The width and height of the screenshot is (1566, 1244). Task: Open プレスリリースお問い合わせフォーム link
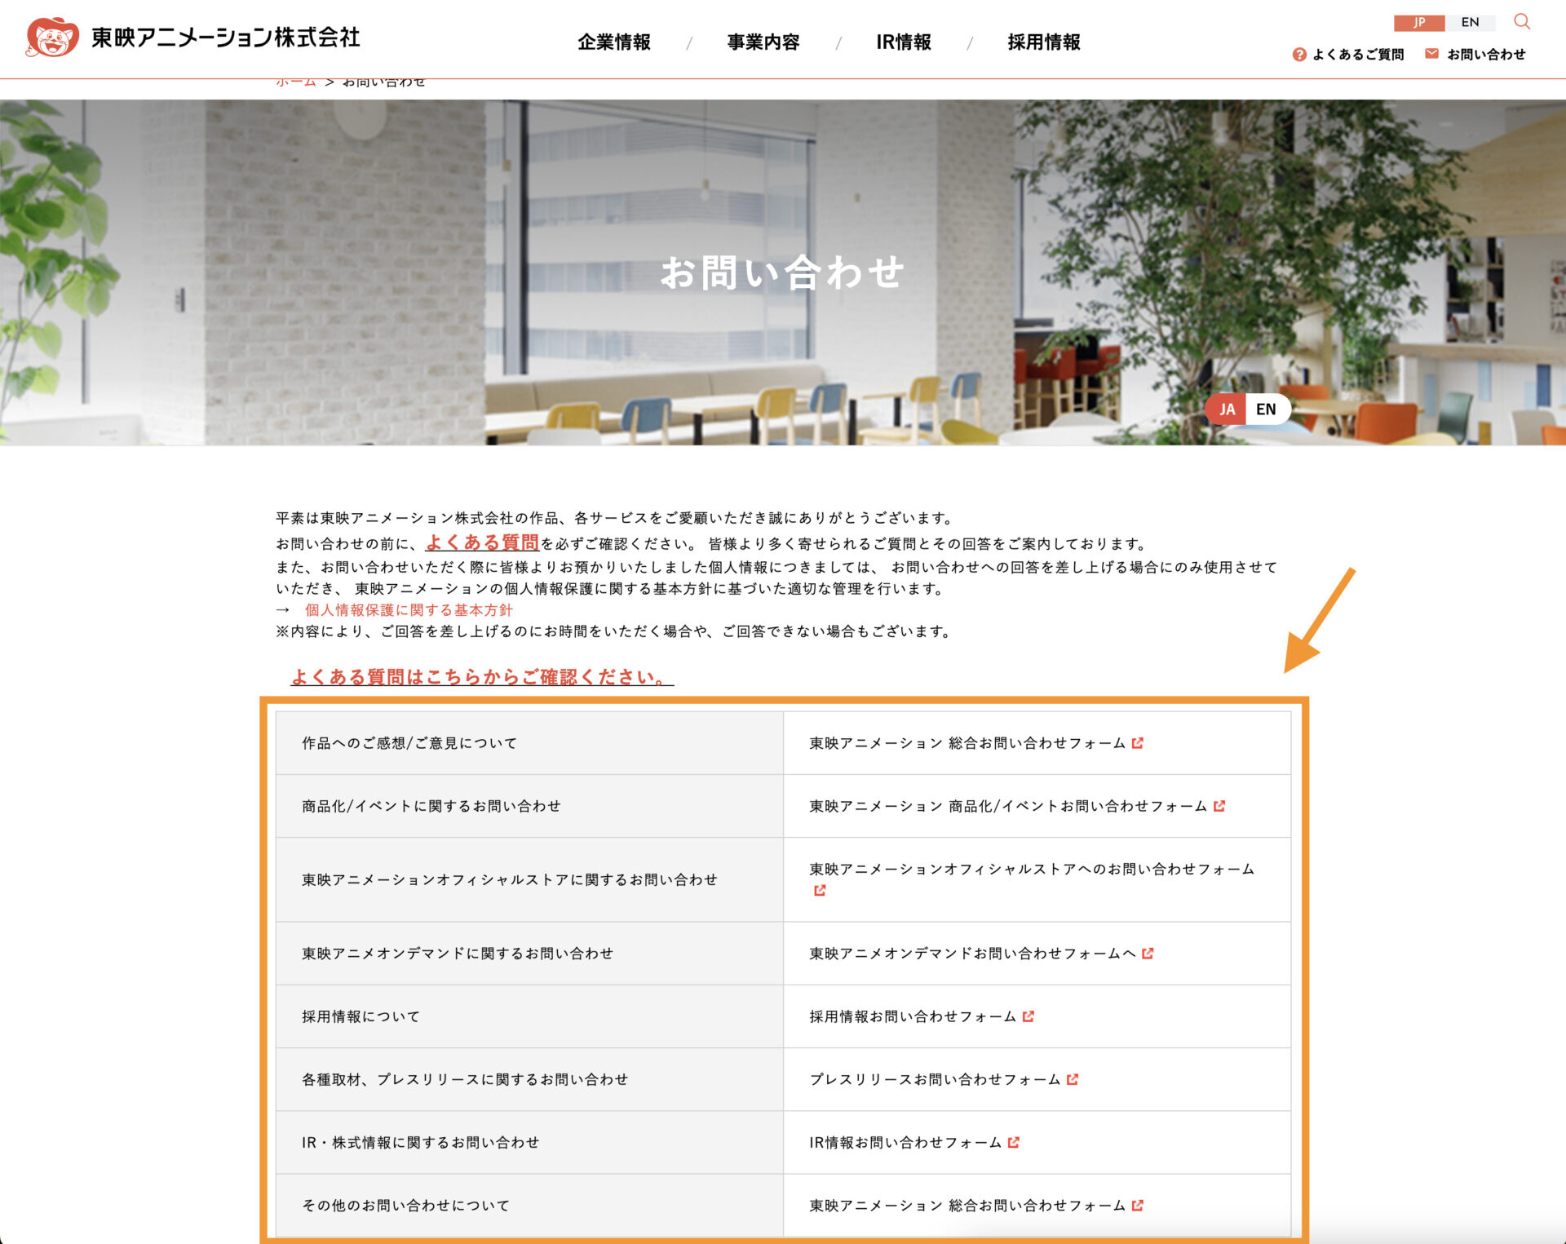(935, 1079)
